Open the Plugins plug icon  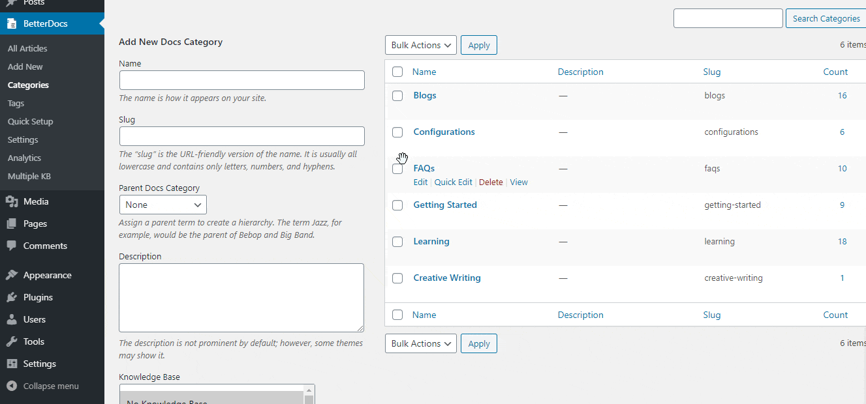(x=12, y=298)
